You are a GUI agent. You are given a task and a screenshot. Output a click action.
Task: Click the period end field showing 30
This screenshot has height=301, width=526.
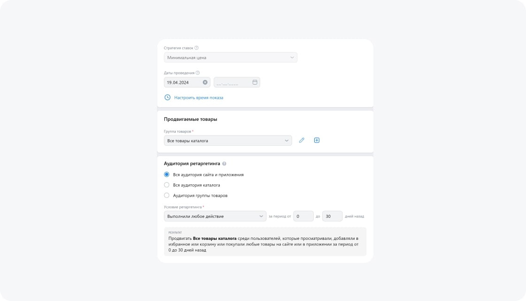tap(332, 216)
